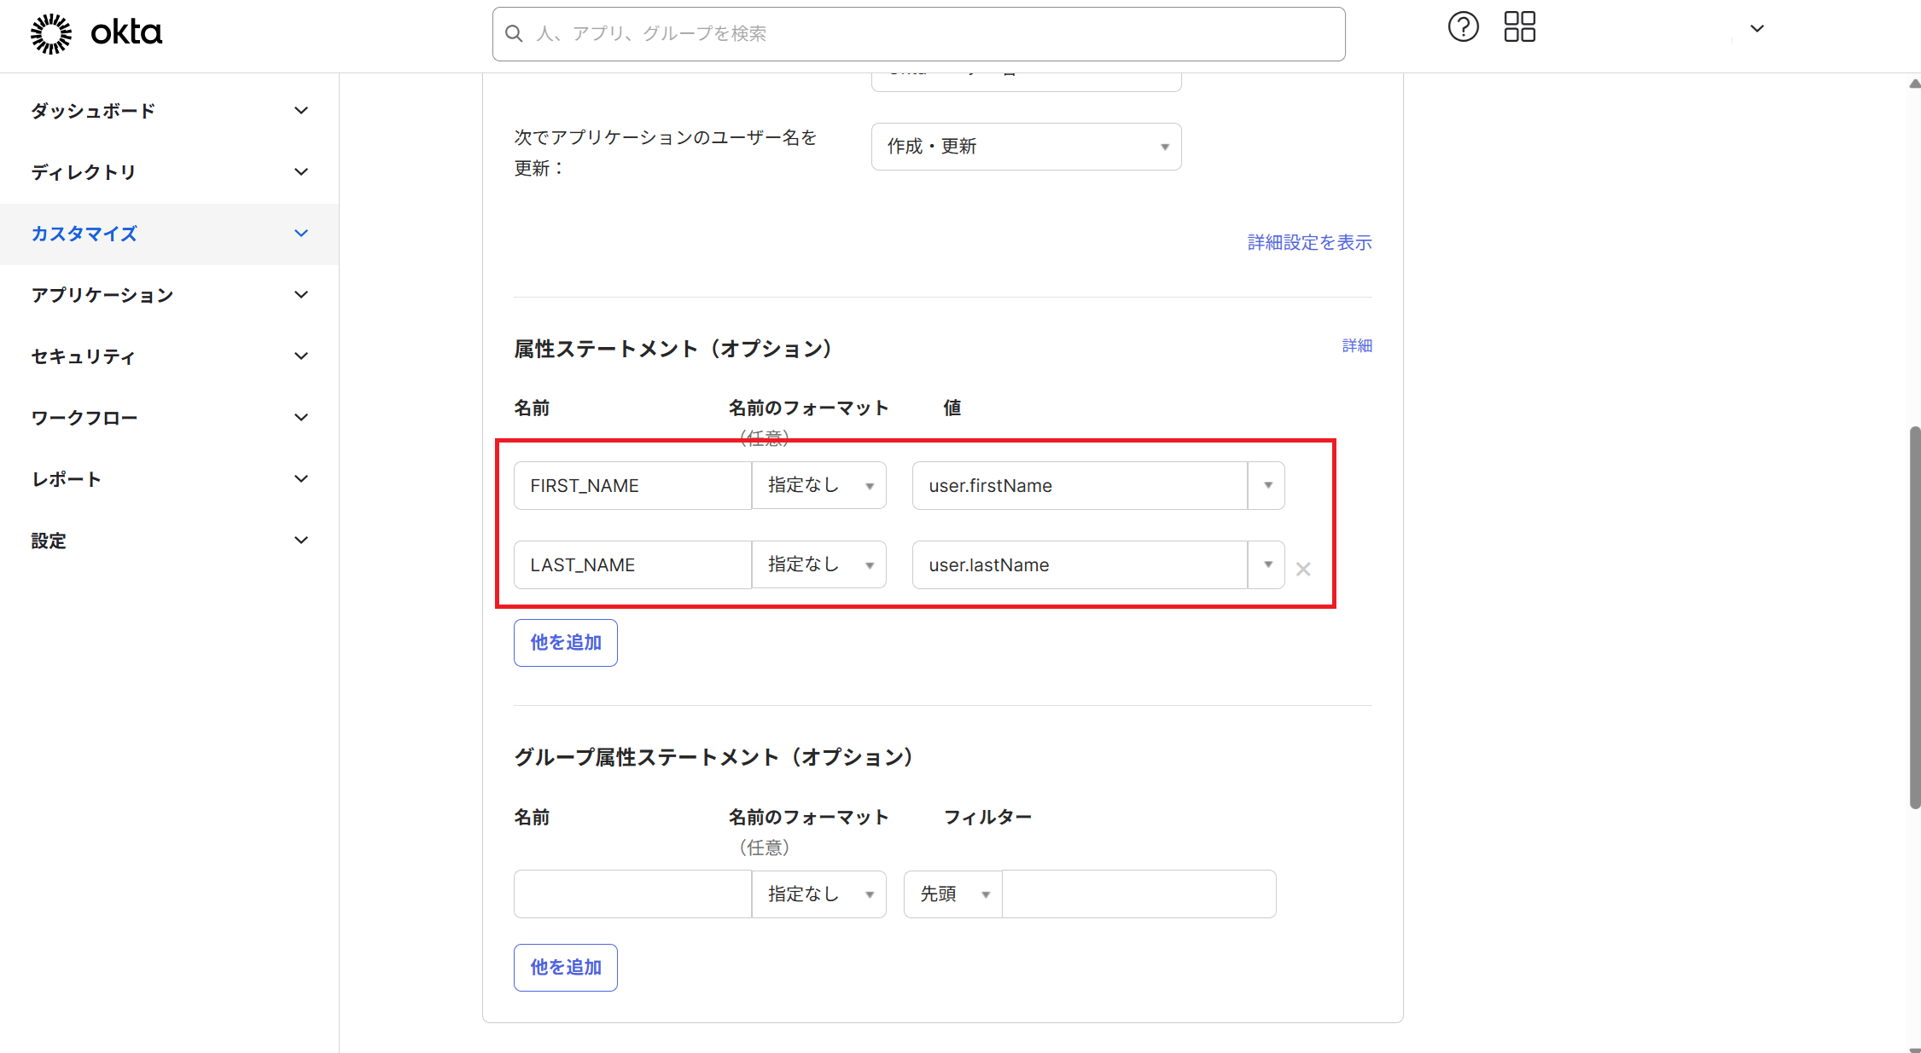Open the 作成・更新 dropdown
The image size is (1921, 1053).
point(1026,147)
